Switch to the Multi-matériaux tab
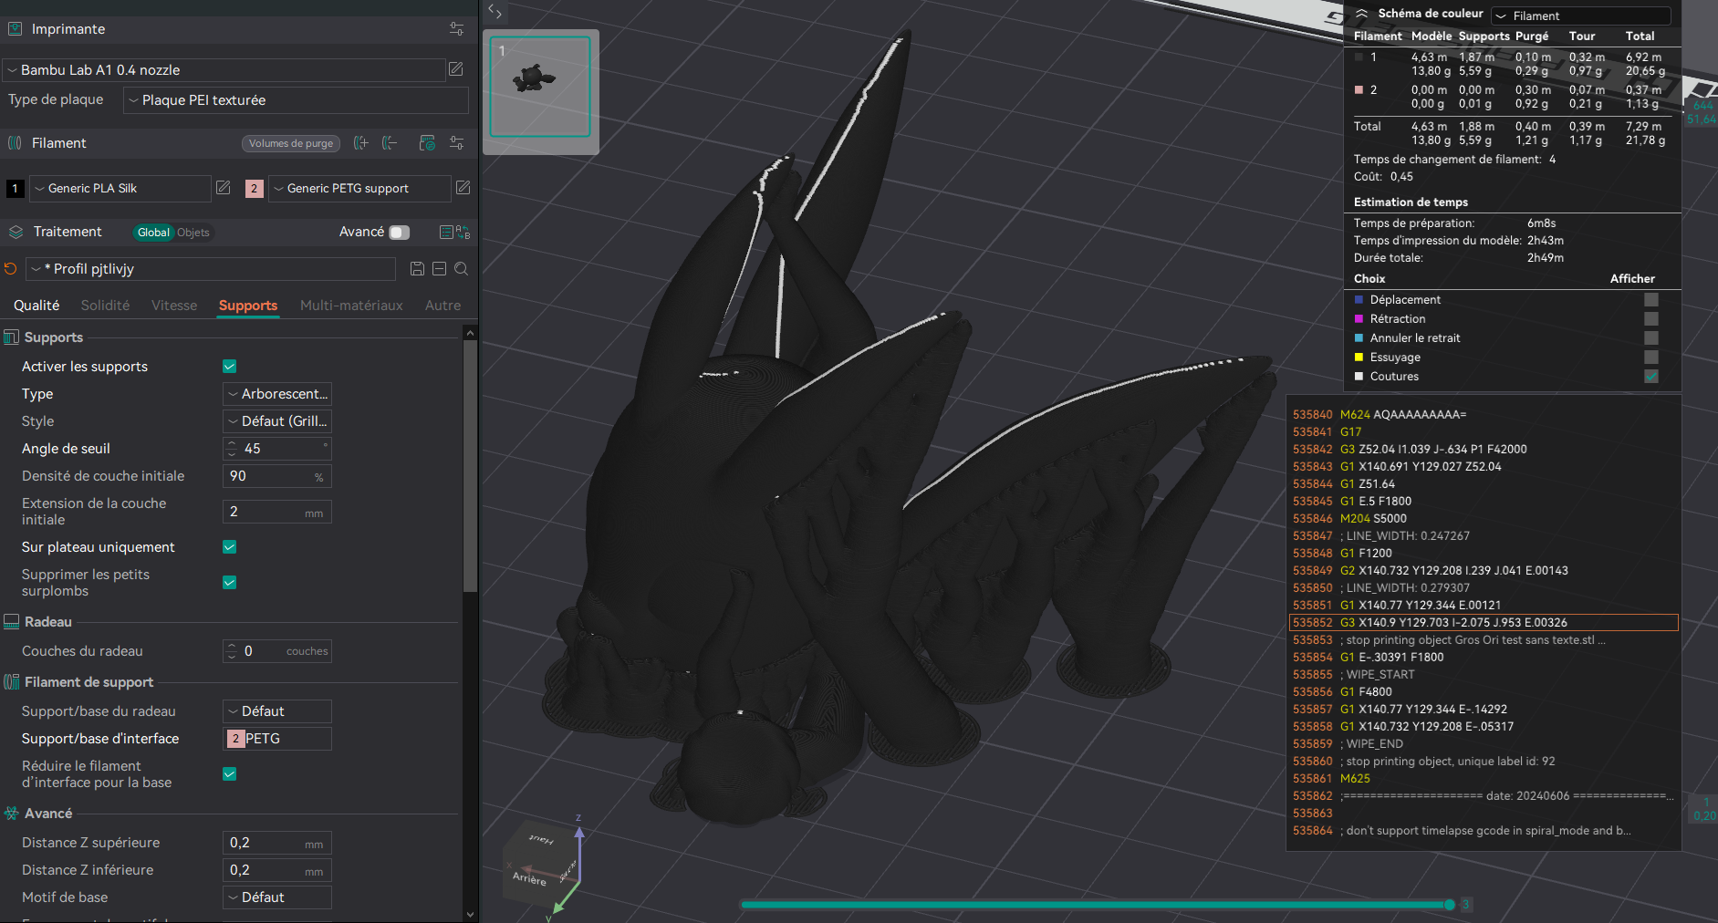1718x923 pixels. tap(351, 306)
